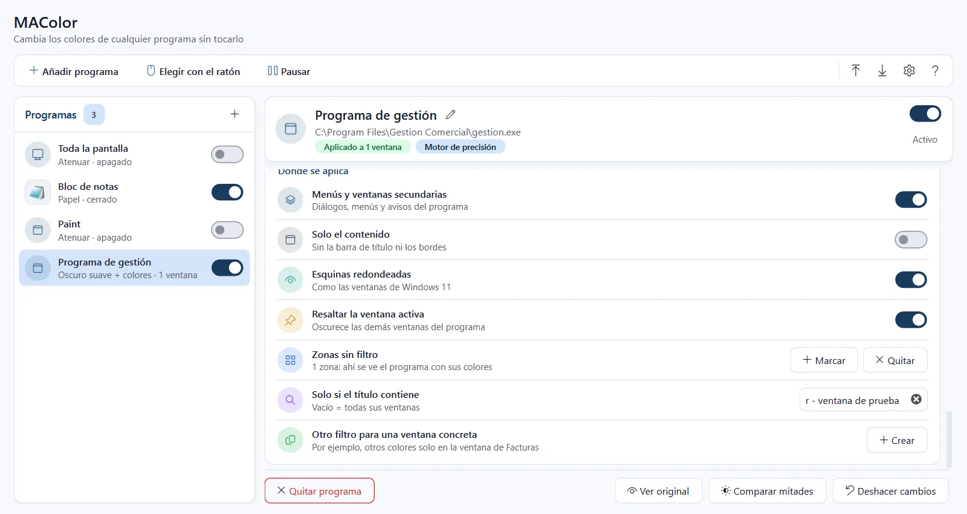
Task: Click the layers icon for Menús y ventanas secundarias
Action: click(290, 200)
